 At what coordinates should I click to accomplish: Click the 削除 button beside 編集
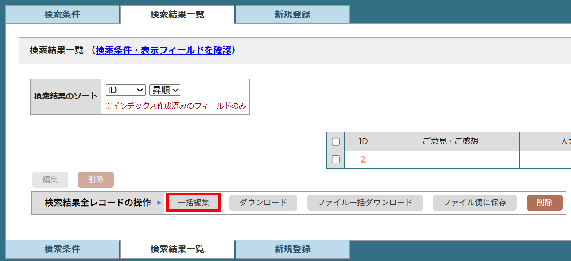[x=96, y=180]
